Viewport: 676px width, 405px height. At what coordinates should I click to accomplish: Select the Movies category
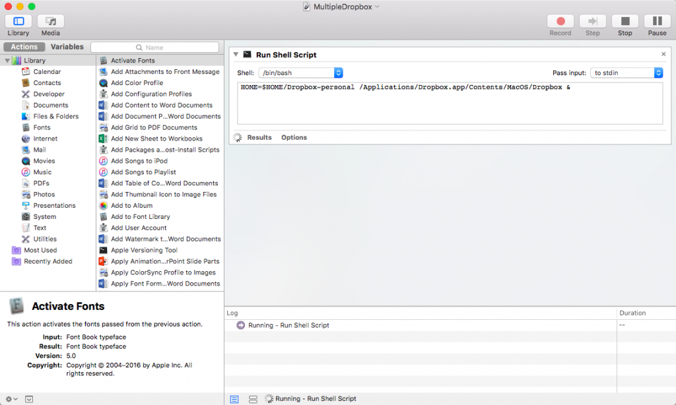44,161
